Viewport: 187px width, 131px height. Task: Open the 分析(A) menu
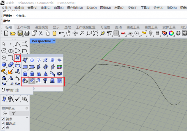pos(158,8)
